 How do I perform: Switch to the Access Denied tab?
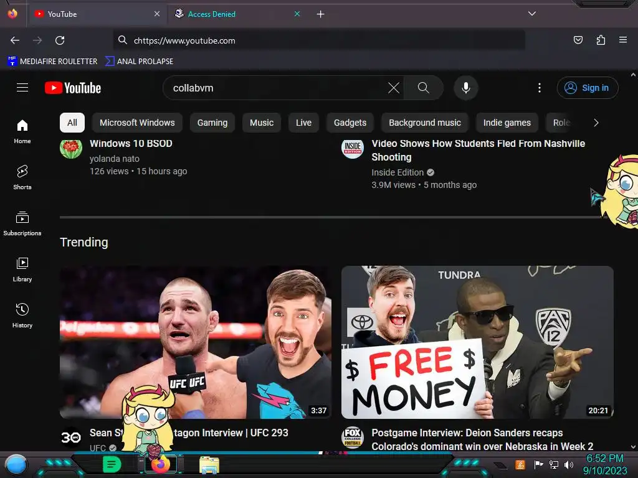(x=237, y=14)
